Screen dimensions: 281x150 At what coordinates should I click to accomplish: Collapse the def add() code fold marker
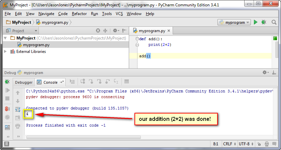click(137, 39)
